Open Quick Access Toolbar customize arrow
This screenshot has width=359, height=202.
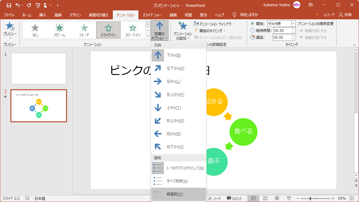pyautogui.click(x=57, y=5)
